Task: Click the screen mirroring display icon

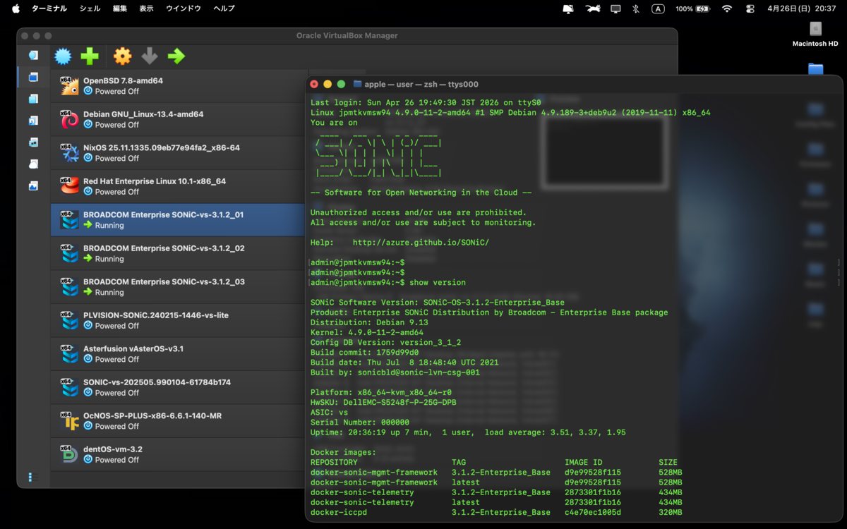Action: [615, 8]
